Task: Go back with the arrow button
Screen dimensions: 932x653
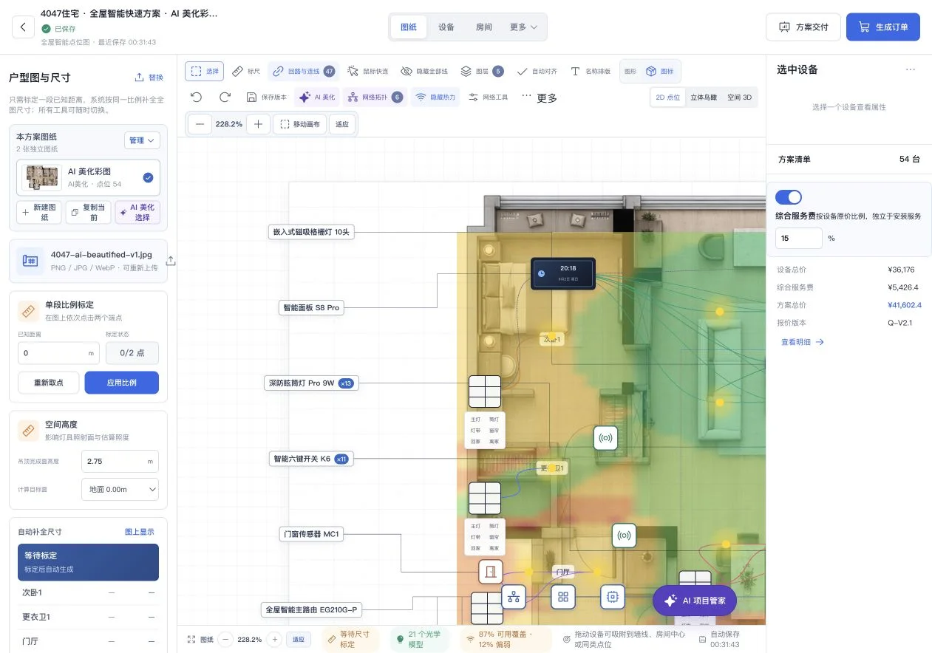Action: click(x=23, y=27)
